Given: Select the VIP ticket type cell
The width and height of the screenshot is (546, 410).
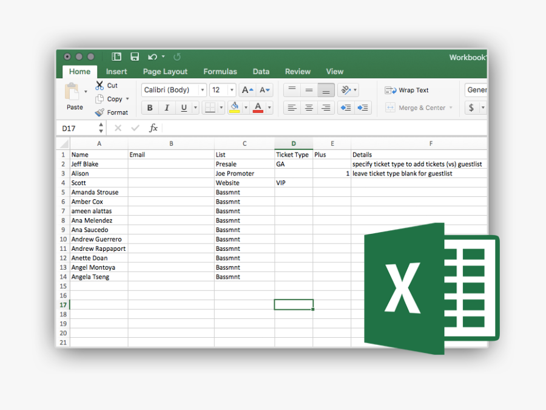Looking at the screenshot, I should point(294,183).
